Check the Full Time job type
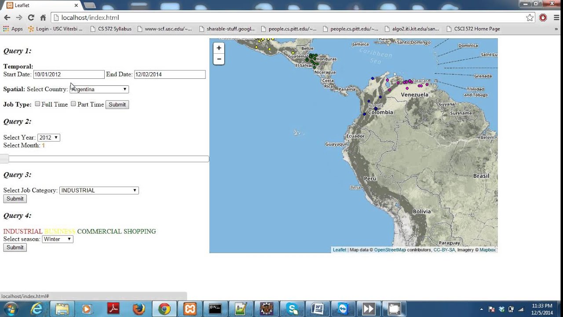This screenshot has height=317, width=563. [37, 104]
